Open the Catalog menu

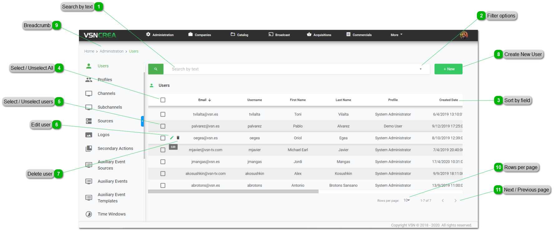[239, 35]
